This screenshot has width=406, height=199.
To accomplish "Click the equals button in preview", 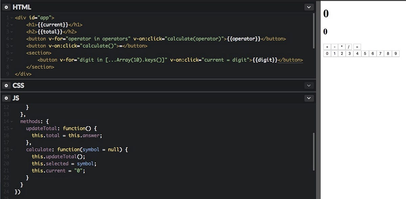I will [357, 47].
